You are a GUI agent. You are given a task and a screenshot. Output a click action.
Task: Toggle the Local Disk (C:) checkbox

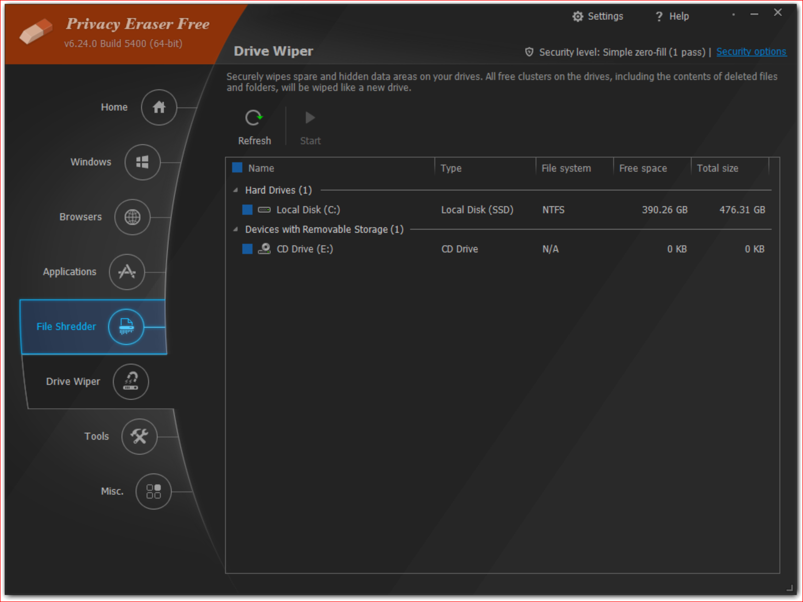(248, 210)
